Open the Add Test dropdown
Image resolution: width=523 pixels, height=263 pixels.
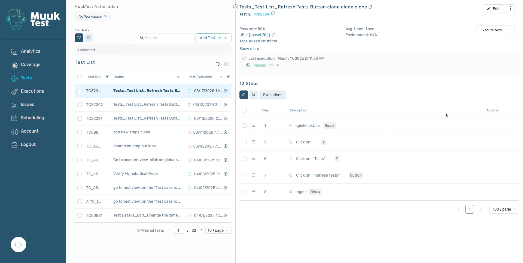(x=213, y=38)
